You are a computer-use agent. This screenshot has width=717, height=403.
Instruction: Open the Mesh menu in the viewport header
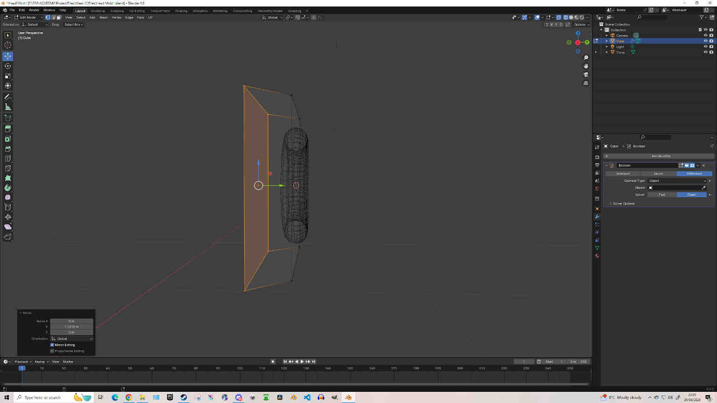104,17
